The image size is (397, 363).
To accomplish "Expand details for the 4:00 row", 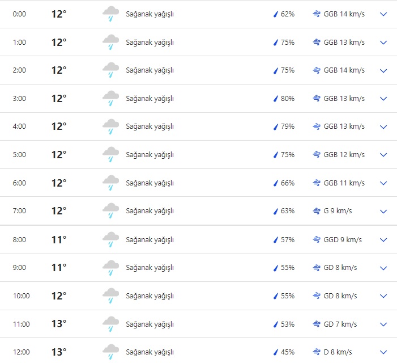I will [x=383, y=127].
